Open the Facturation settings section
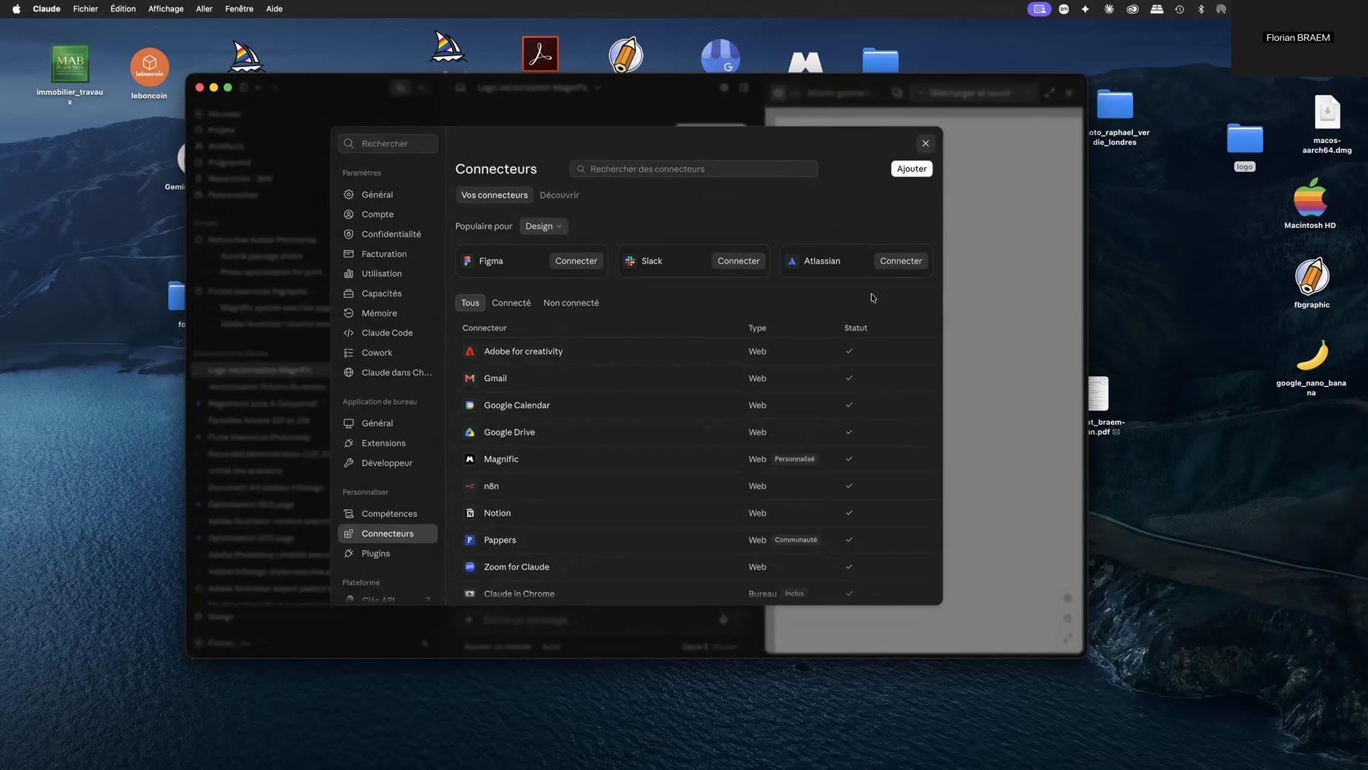The height and width of the screenshot is (770, 1368). [388, 255]
